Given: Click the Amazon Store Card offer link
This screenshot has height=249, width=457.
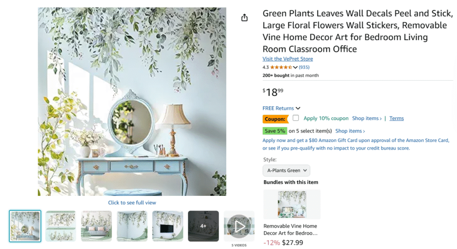Looking at the screenshot, I should point(356,144).
